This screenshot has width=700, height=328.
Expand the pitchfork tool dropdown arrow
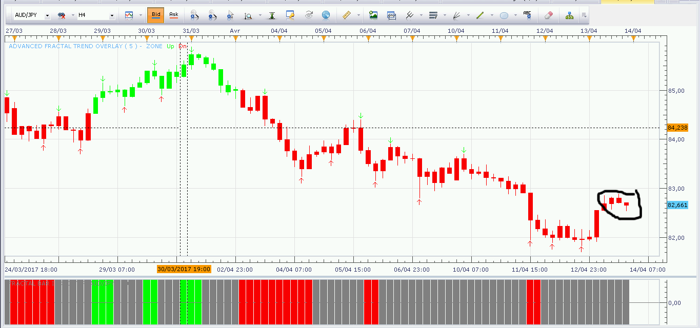pyautogui.click(x=421, y=15)
